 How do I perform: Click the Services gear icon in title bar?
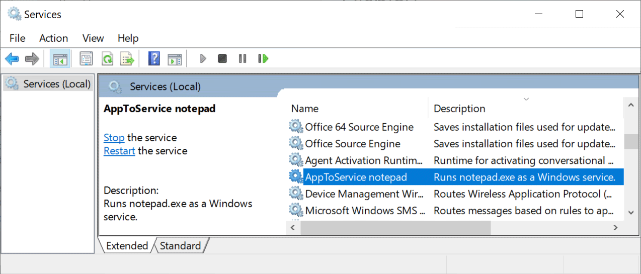[15, 14]
